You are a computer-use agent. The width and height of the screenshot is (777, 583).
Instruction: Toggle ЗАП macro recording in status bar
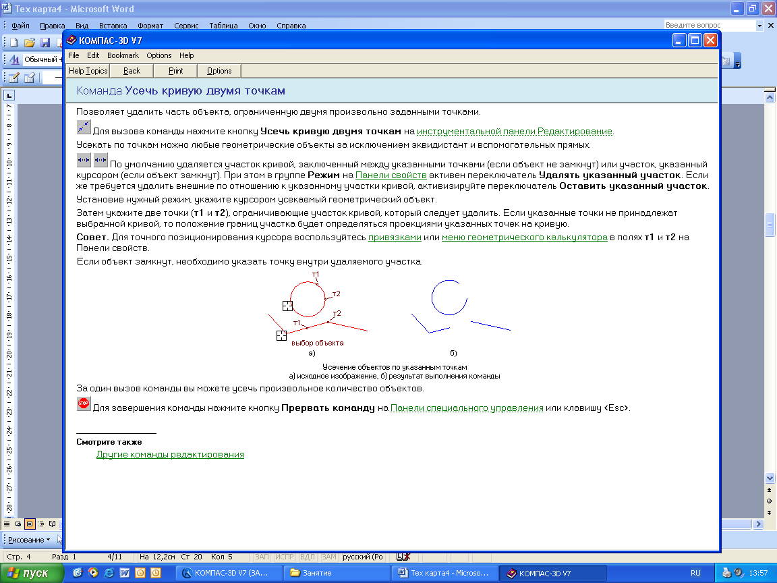262,557
